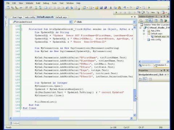The width and height of the screenshot is (174, 130).
Task: Select the Solution 'Web-Site' root node
Action: coord(156,25)
